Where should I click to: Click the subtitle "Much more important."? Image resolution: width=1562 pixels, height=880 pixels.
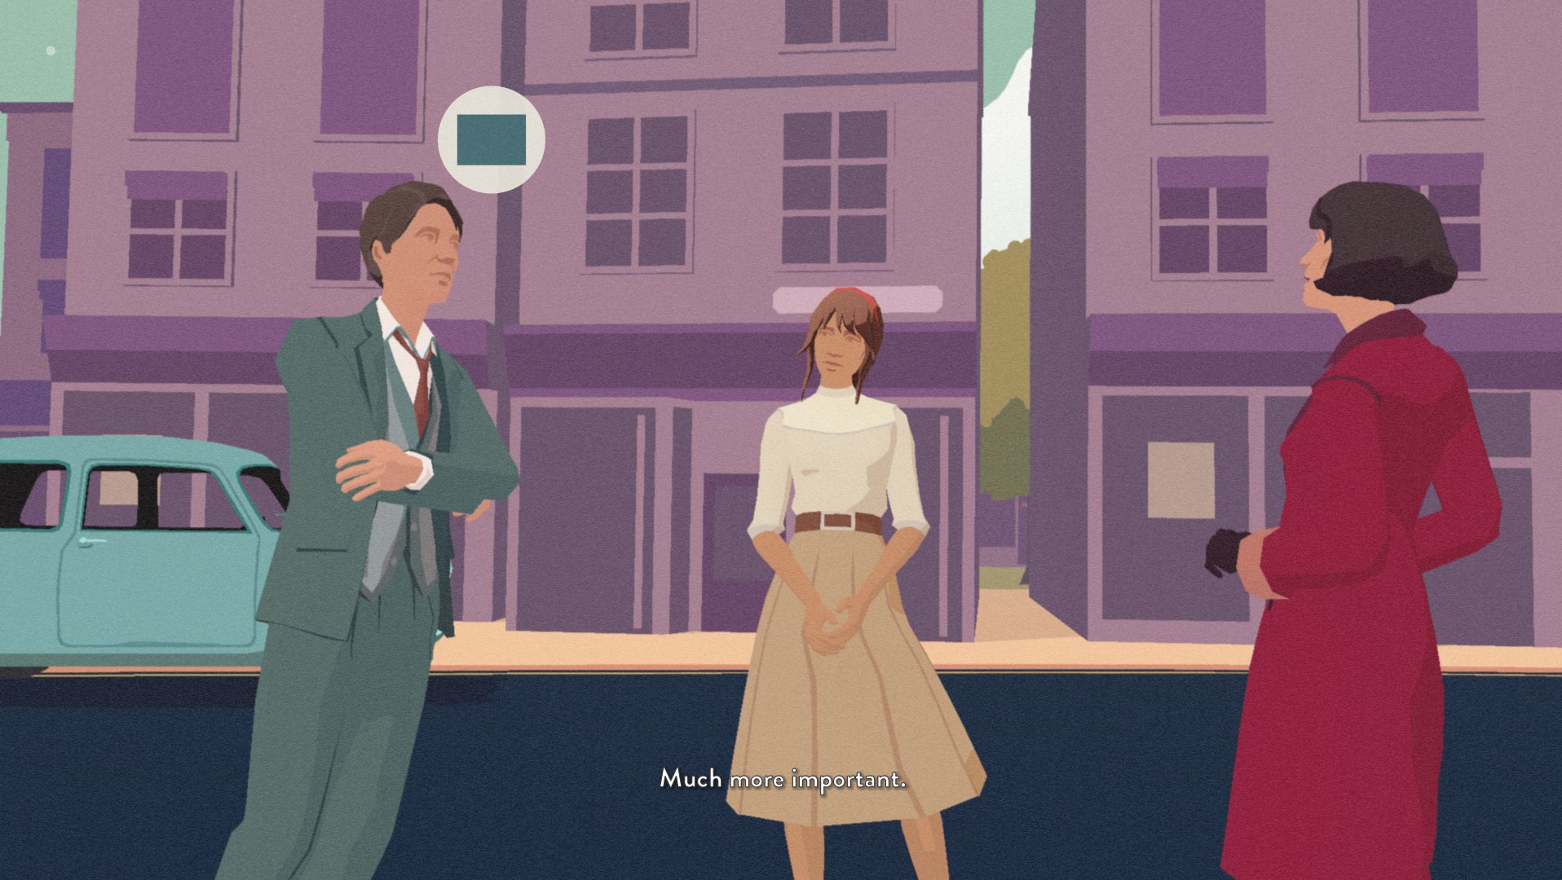click(783, 779)
